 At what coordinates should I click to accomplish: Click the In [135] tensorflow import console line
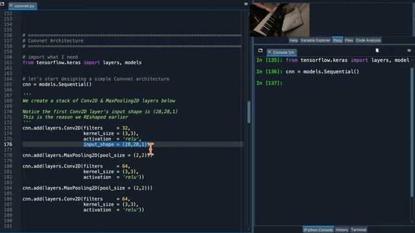click(x=333, y=60)
